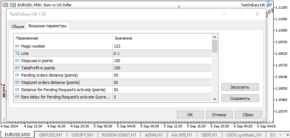
Task: Select the Pending orders distance (points) label
Action: coord(50,75)
